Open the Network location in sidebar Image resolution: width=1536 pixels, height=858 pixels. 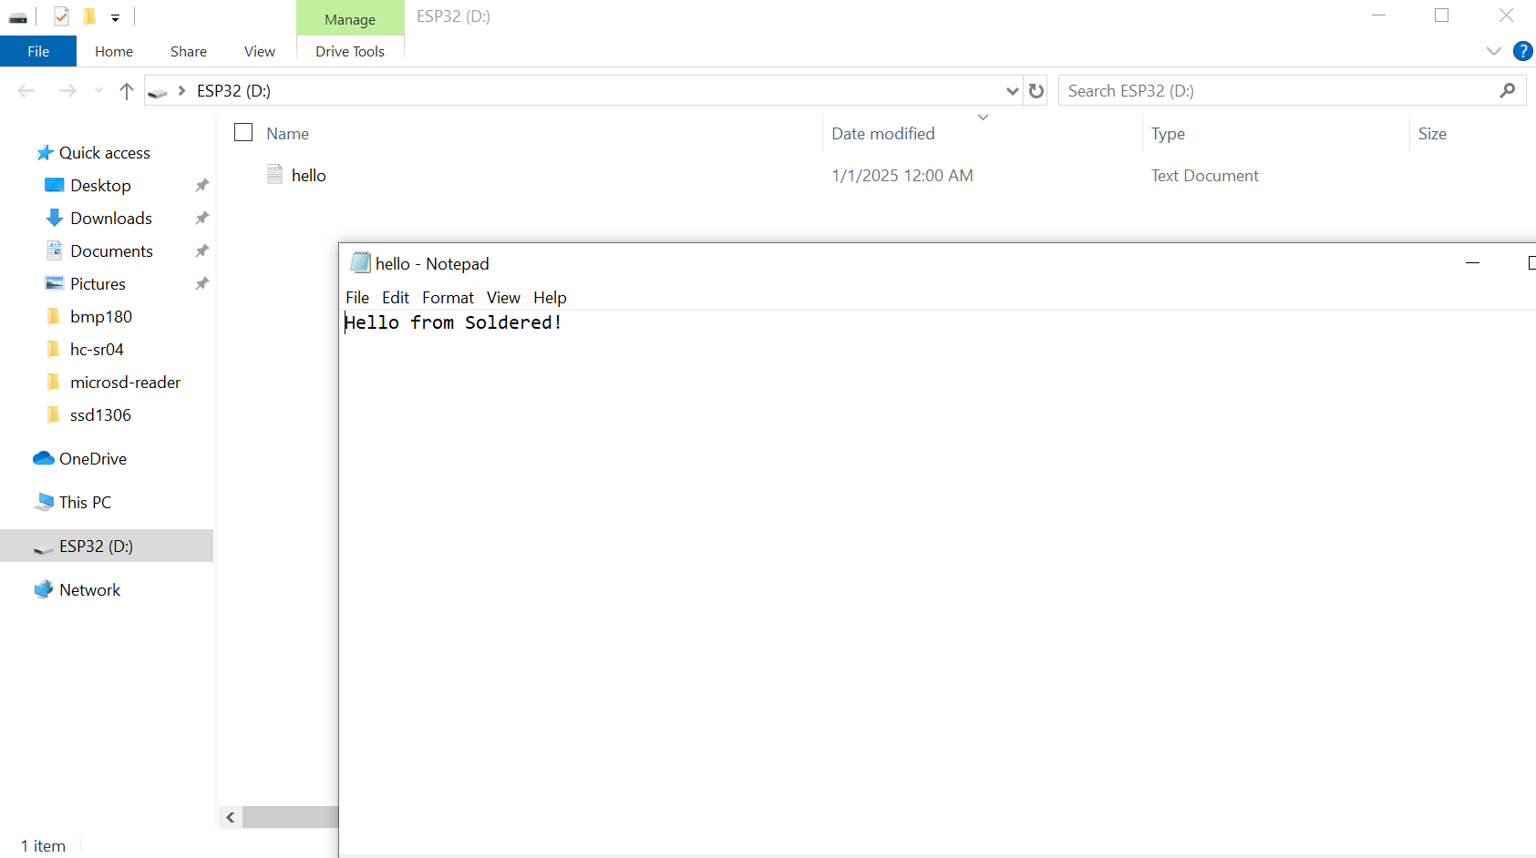click(x=89, y=590)
